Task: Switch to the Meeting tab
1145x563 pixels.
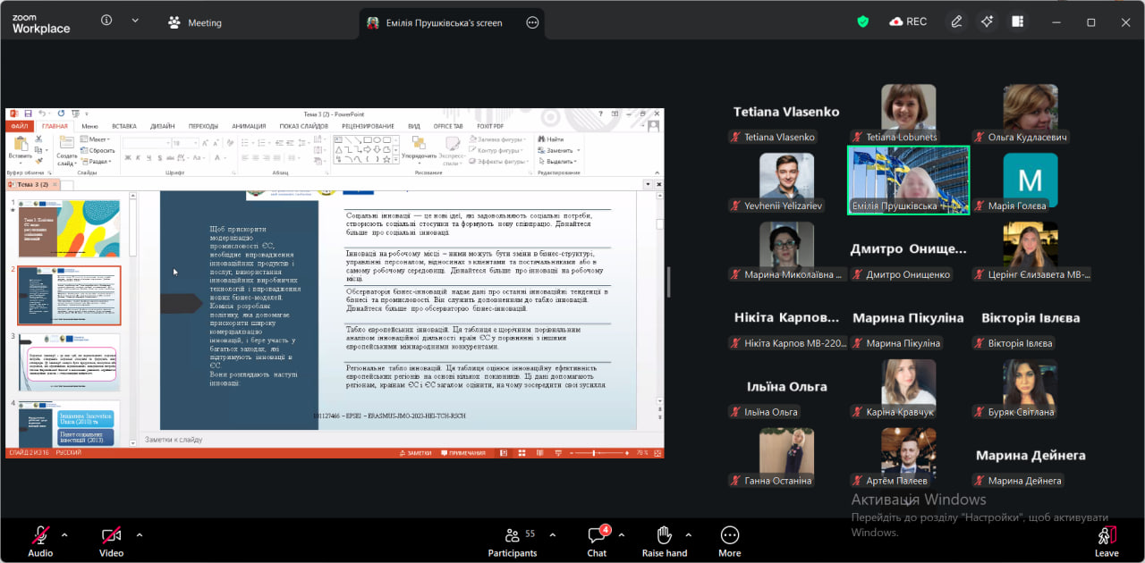Action: pos(195,22)
